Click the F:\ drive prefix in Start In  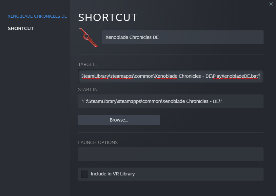[85, 101]
